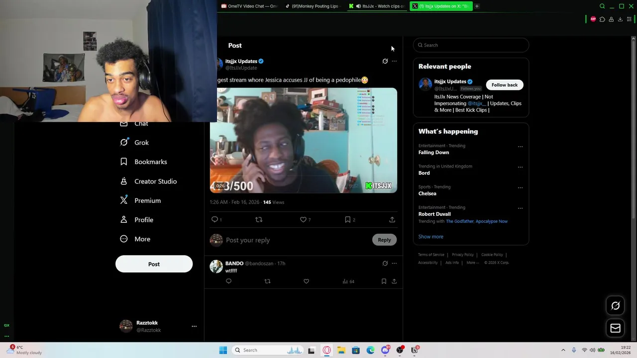Click the Creator Studio icon

point(124,181)
